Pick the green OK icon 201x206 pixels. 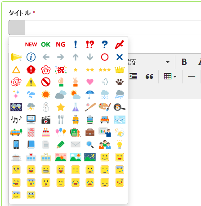coord(46,45)
